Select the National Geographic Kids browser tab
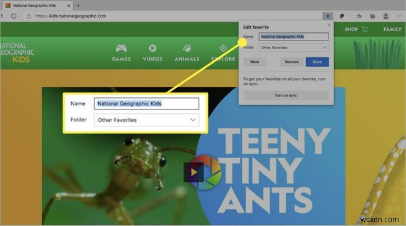The width and height of the screenshot is (406, 226). coord(38,5)
